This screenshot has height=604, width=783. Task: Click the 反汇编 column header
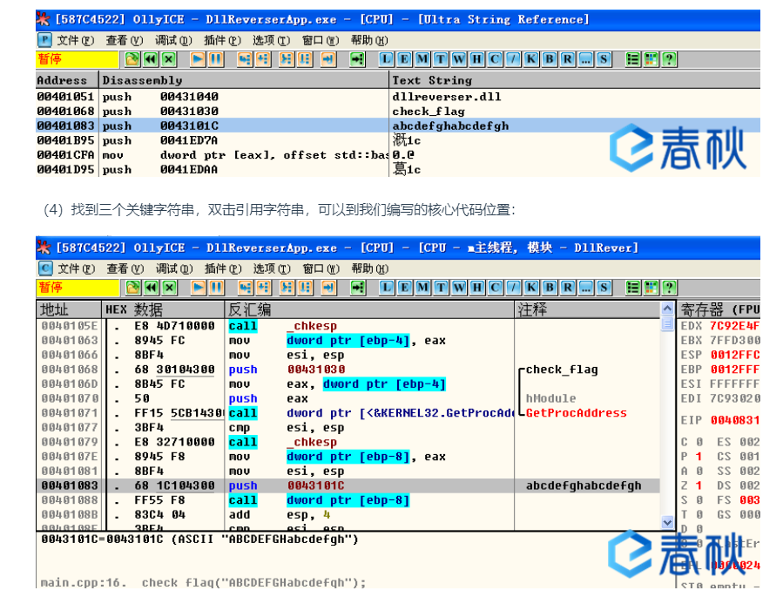tap(249, 309)
